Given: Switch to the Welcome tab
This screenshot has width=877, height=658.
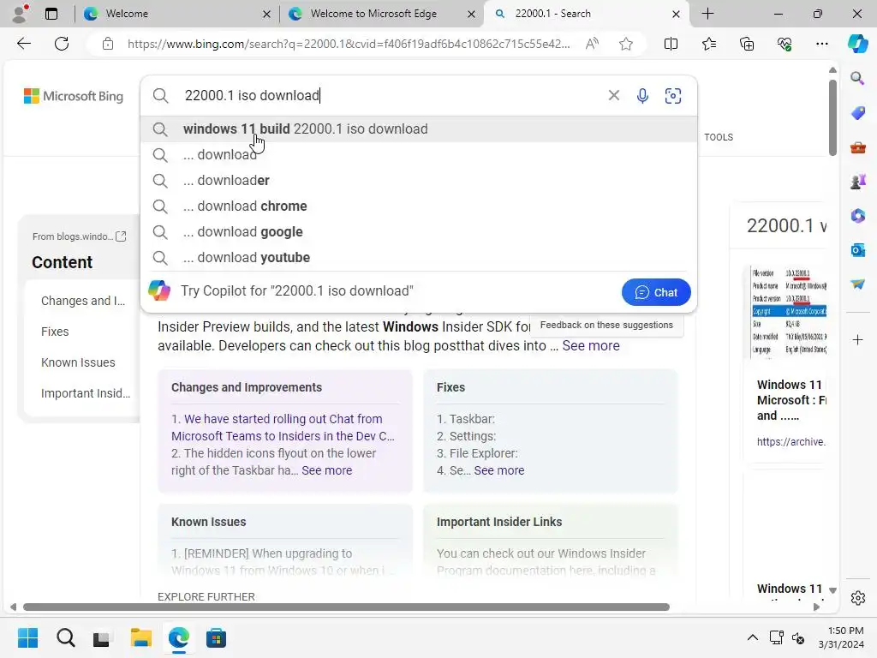Looking at the screenshot, I should (x=178, y=14).
